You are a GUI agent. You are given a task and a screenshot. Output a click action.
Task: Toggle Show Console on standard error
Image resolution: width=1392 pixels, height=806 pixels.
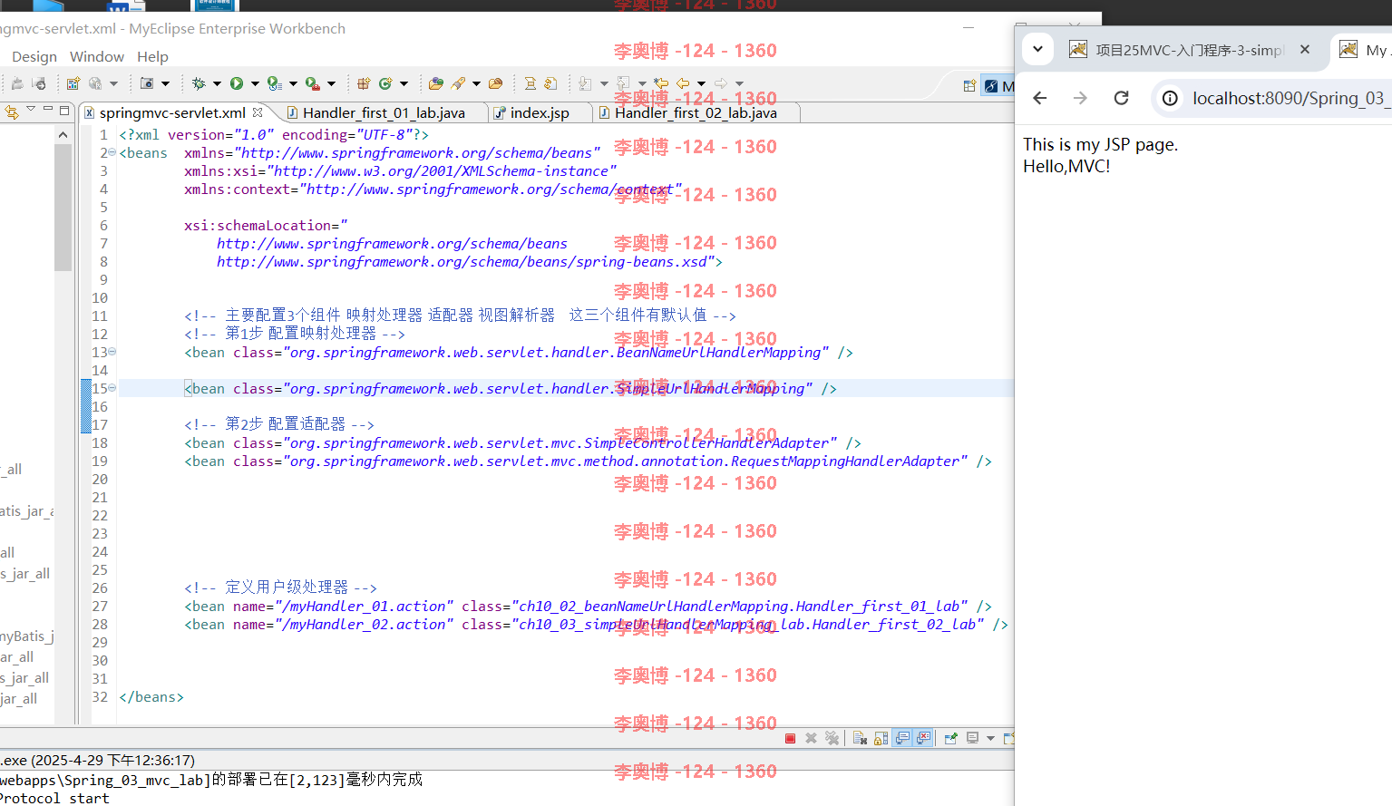923,738
